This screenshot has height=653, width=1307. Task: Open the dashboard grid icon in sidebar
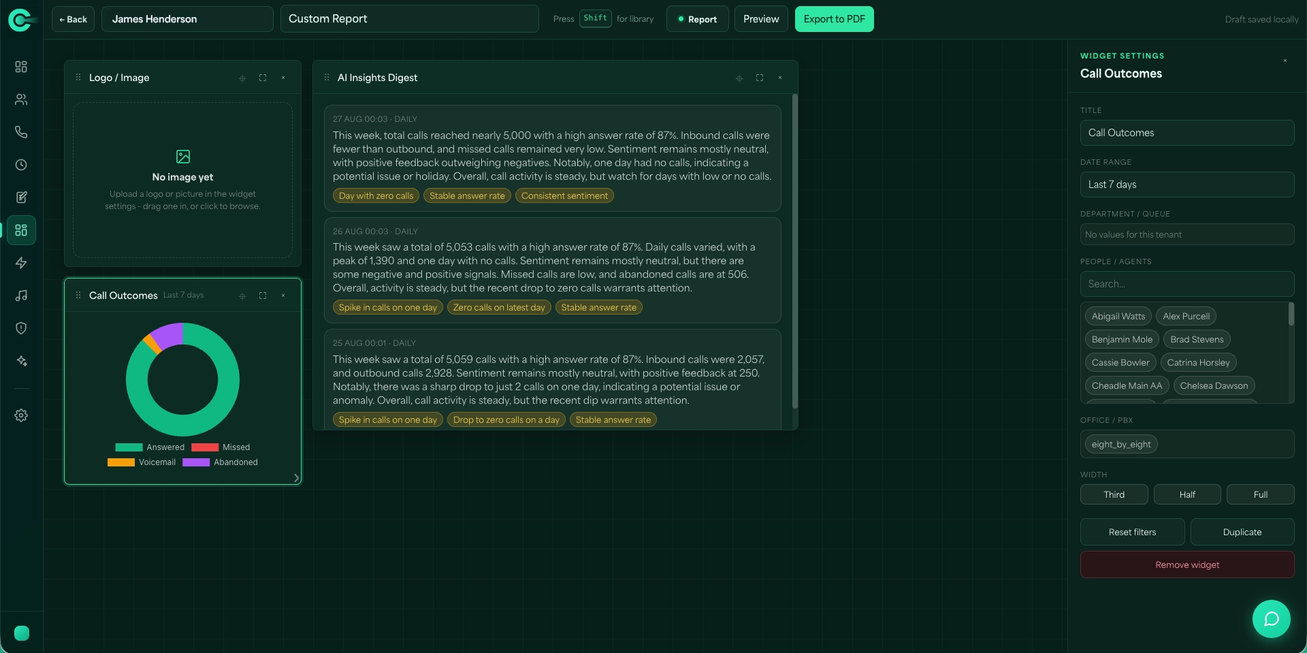coord(21,67)
